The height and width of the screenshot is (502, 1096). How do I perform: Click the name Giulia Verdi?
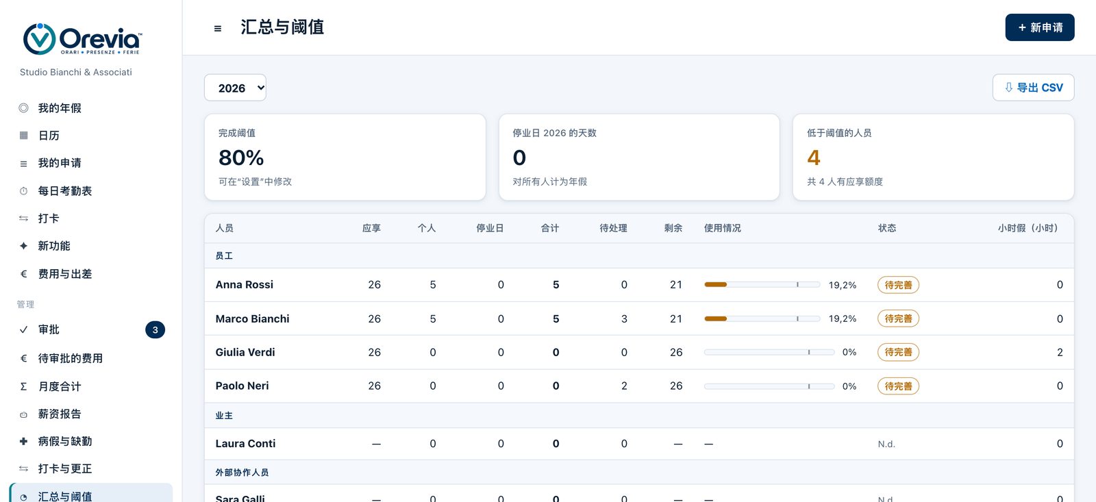click(245, 352)
